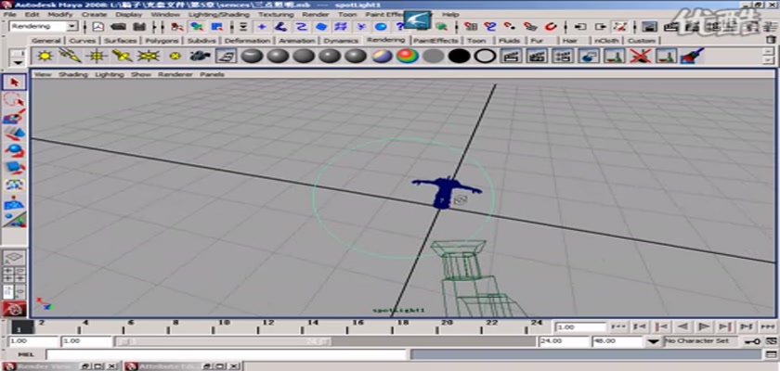Create an ambient light from shelf
780x371 pixels.
[45, 56]
